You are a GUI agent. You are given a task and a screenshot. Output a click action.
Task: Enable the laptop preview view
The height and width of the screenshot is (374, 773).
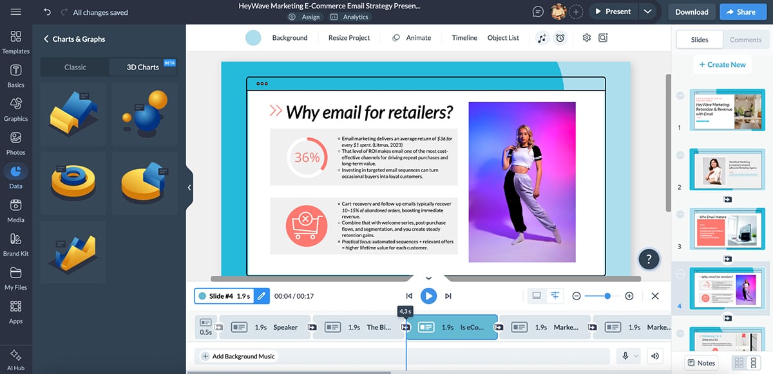(536, 296)
